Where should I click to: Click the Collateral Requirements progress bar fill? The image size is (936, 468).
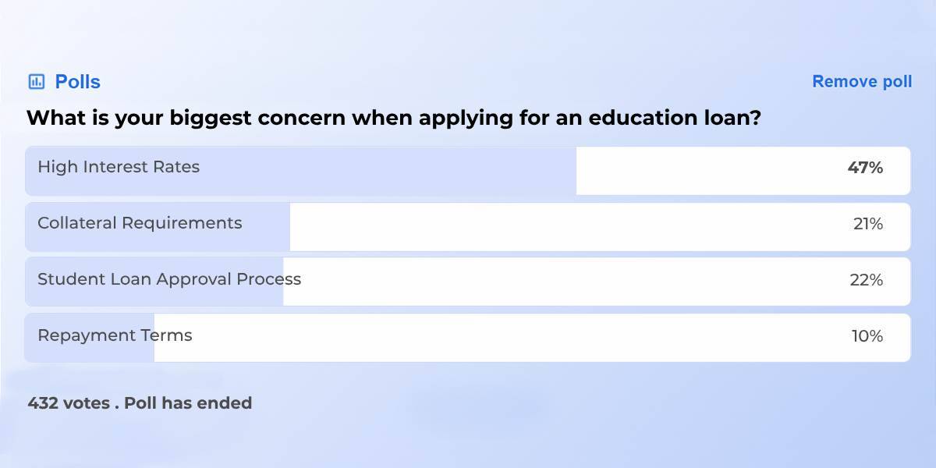coord(156,226)
